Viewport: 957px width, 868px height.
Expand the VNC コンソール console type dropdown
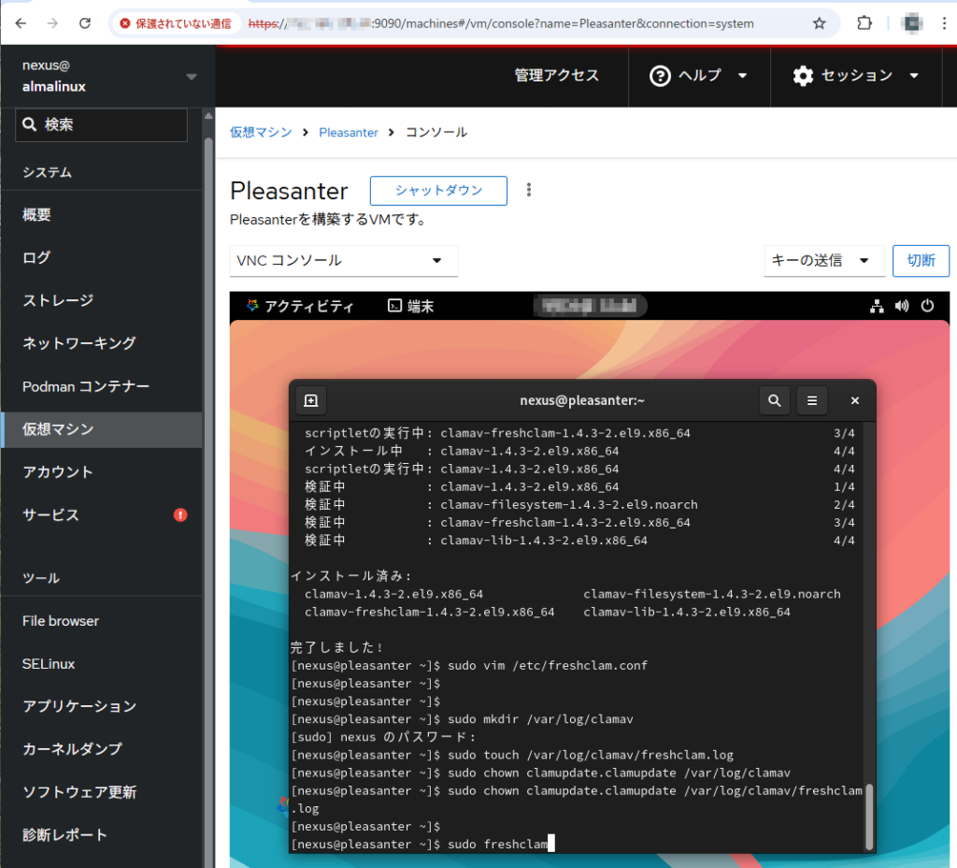[x=343, y=261]
